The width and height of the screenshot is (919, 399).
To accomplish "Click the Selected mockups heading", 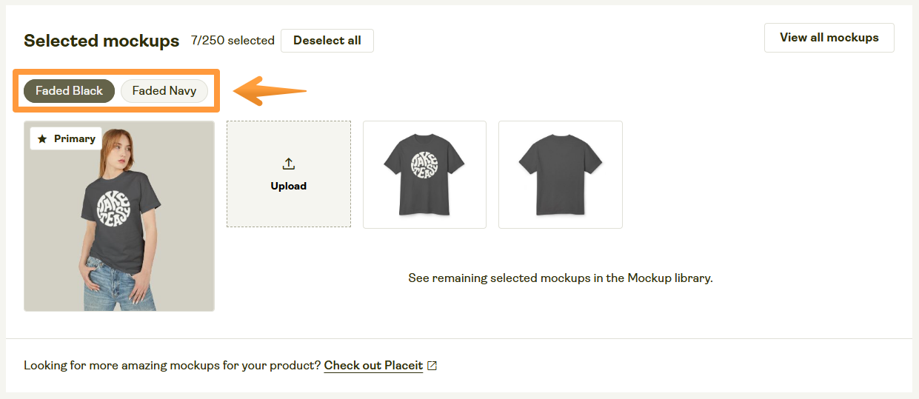I will [x=101, y=41].
